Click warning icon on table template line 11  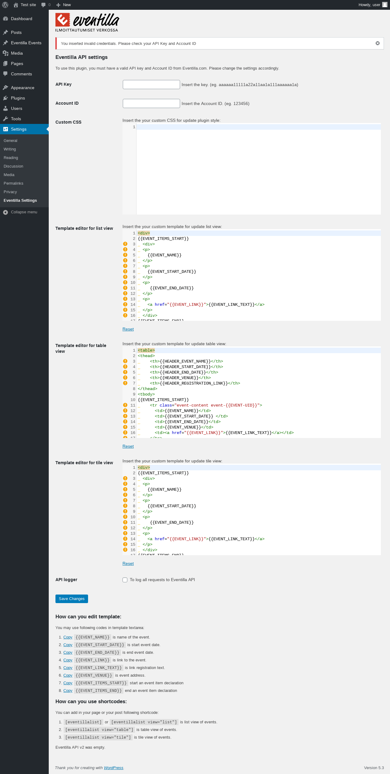125,405
